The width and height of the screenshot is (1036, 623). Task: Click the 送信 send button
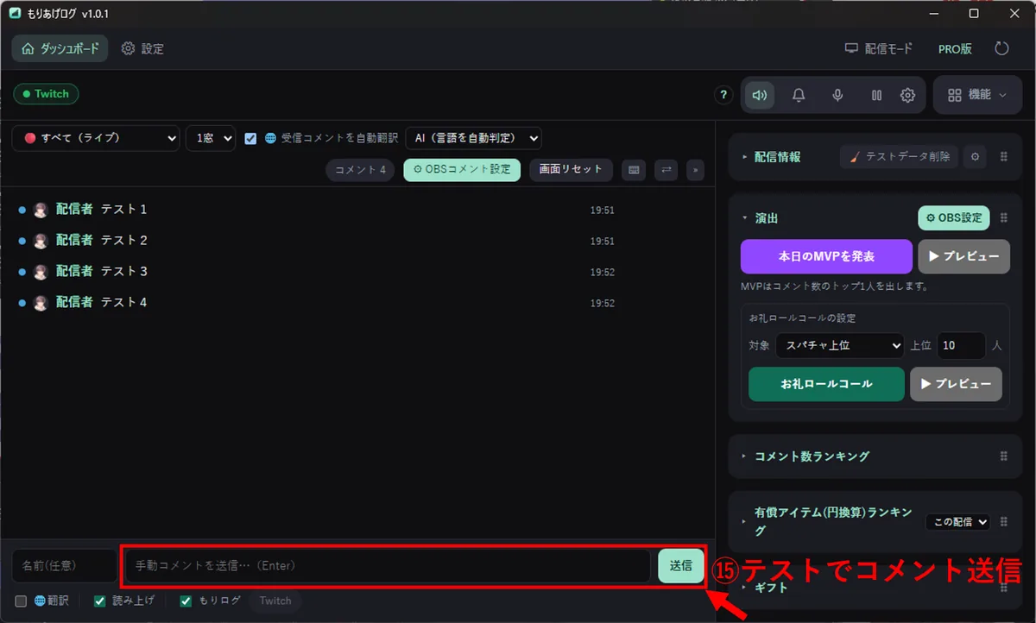pos(680,566)
